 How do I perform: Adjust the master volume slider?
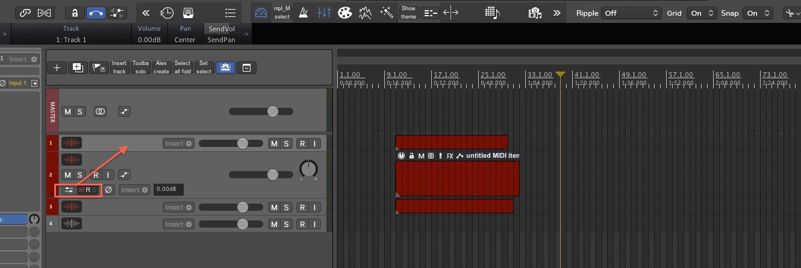[x=261, y=111]
